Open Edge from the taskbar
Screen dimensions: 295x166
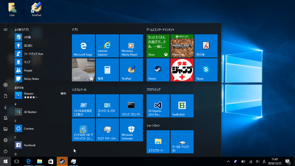click(29, 161)
